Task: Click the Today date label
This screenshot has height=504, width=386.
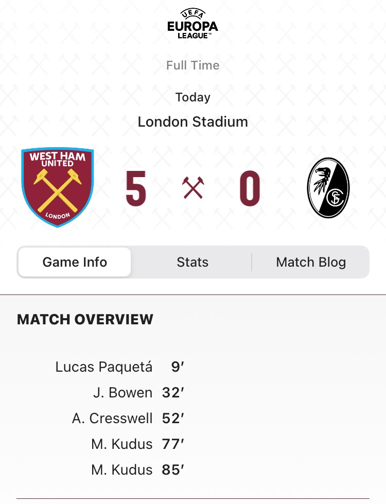Action: tap(193, 97)
